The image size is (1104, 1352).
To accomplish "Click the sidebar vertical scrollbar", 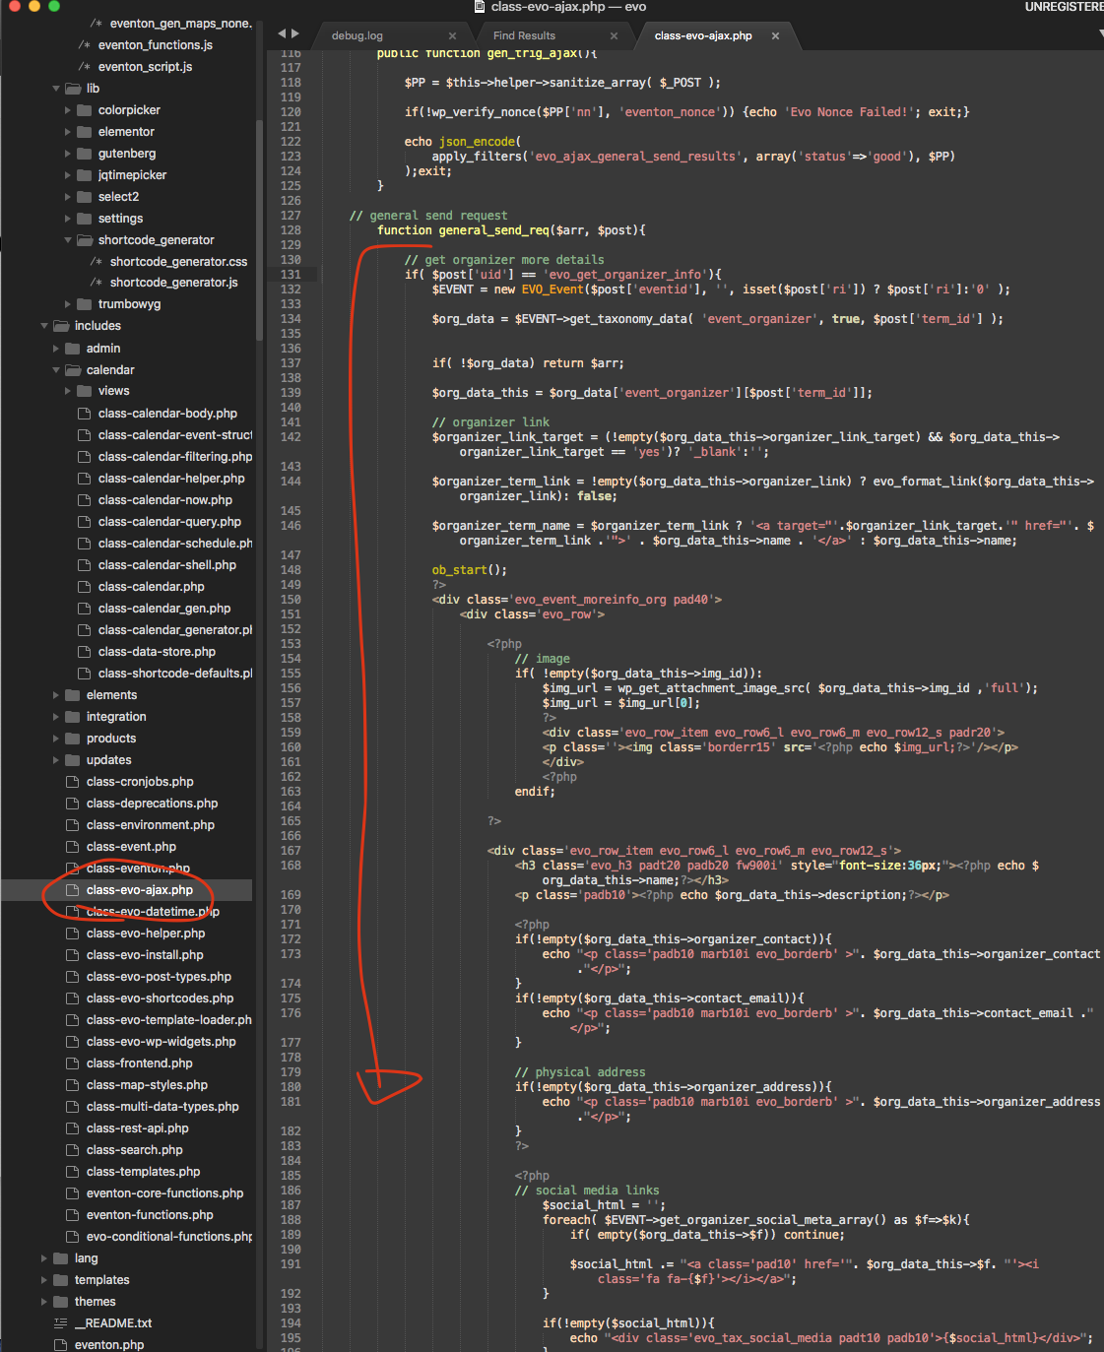I will [x=259, y=226].
